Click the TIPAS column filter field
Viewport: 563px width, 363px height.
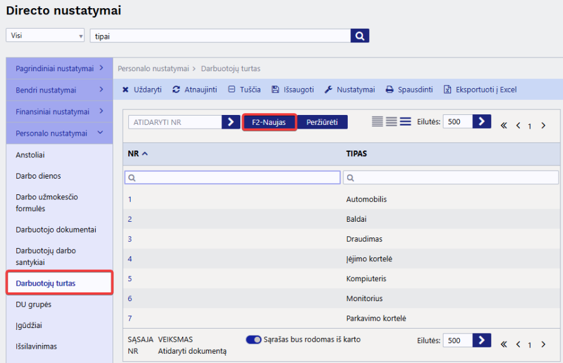(x=450, y=177)
